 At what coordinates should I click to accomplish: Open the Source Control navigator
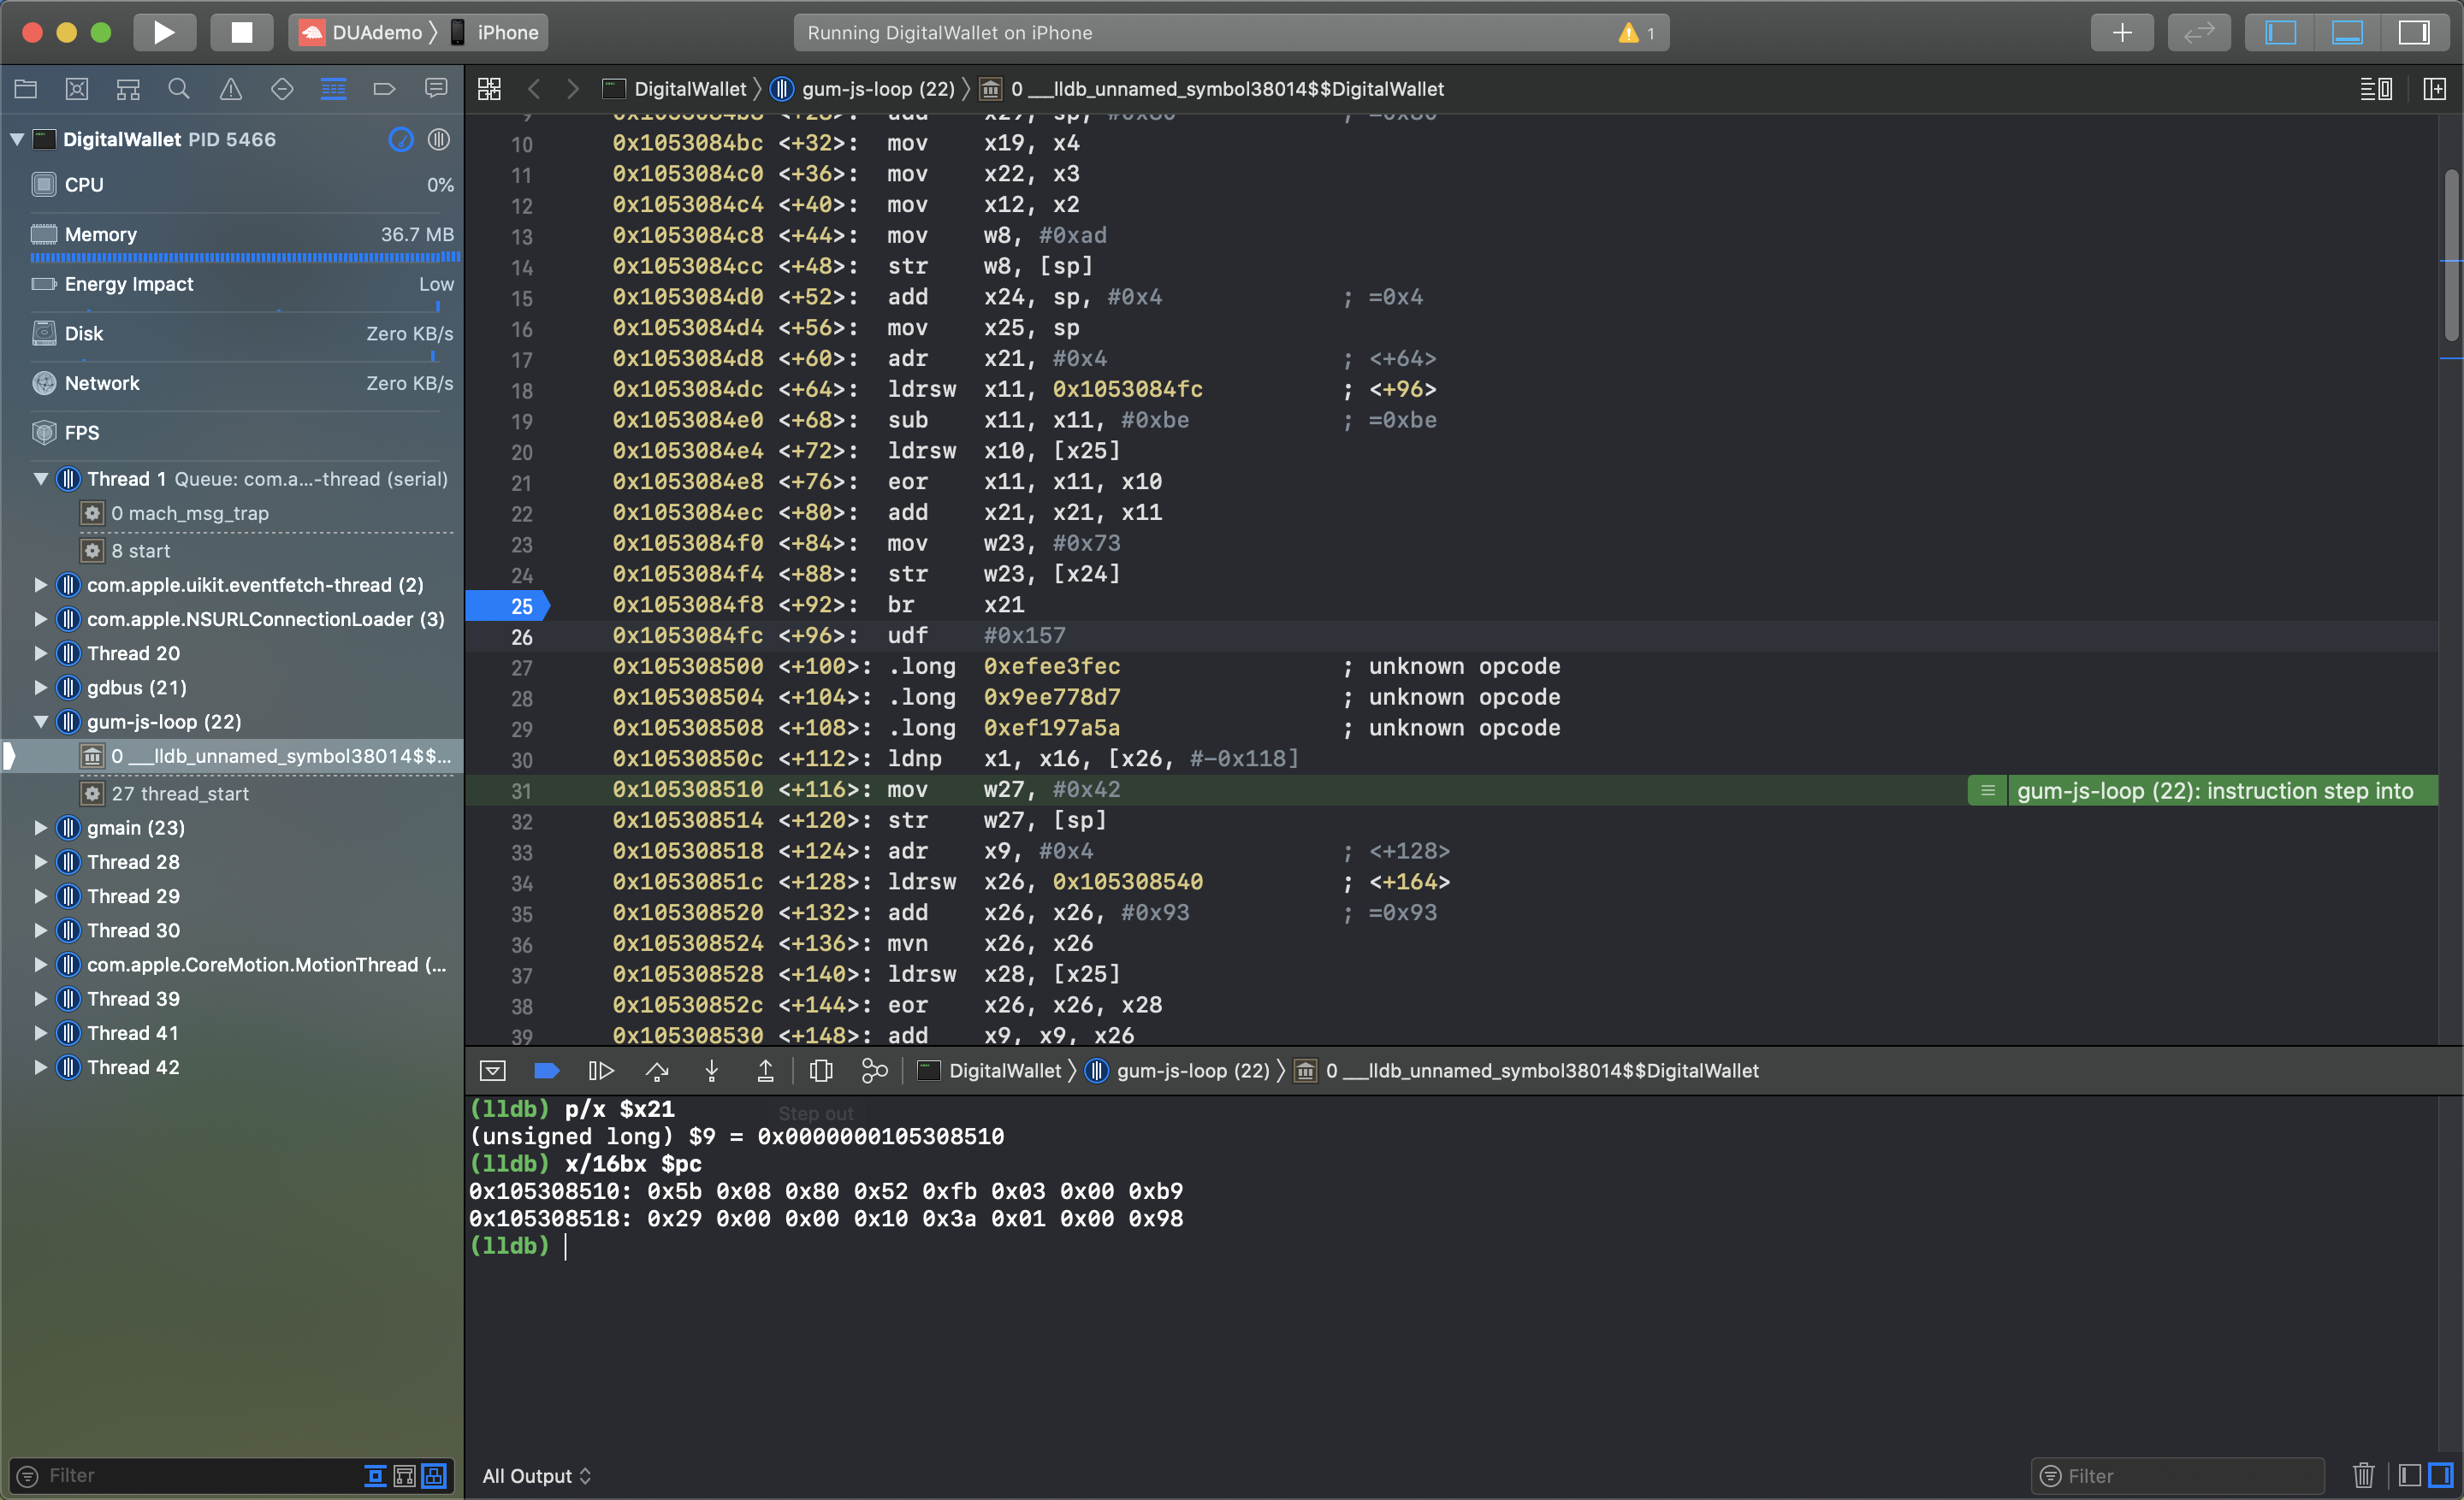[77, 89]
